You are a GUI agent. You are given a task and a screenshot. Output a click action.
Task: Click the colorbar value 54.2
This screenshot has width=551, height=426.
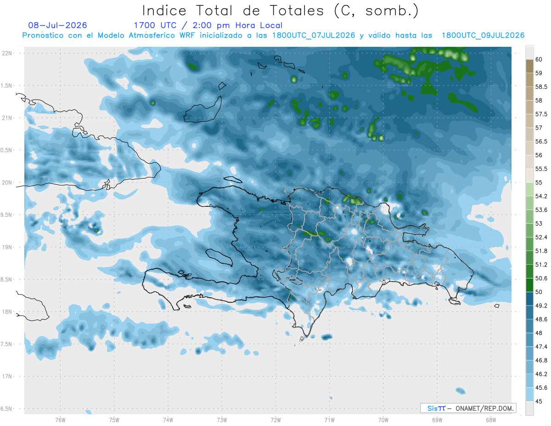542,196
